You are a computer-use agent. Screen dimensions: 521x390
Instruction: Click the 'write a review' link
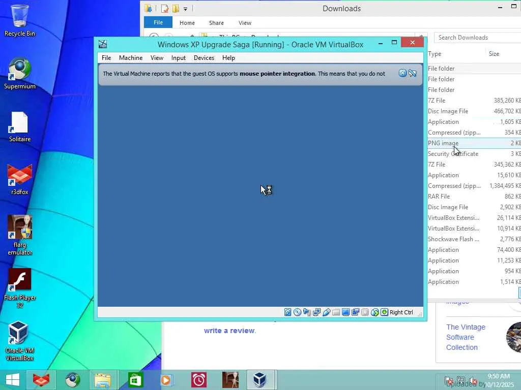point(229,331)
